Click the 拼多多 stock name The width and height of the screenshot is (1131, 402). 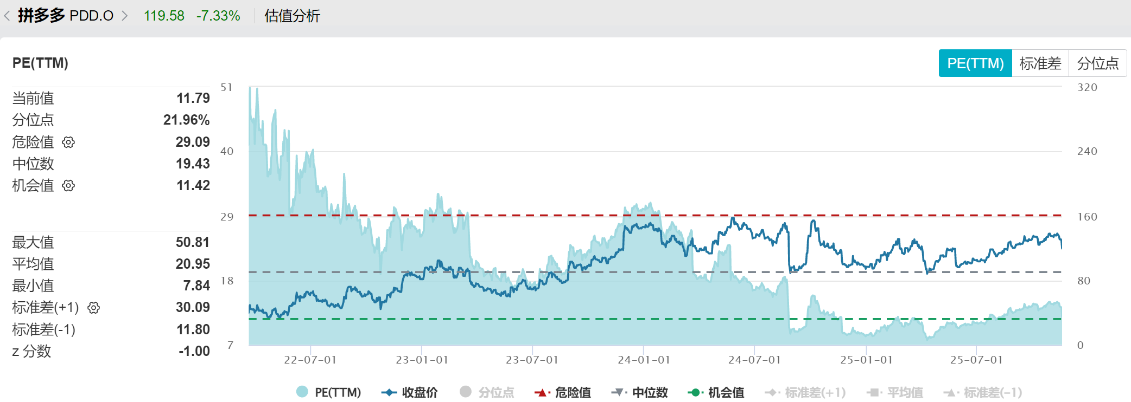click(x=41, y=15)
